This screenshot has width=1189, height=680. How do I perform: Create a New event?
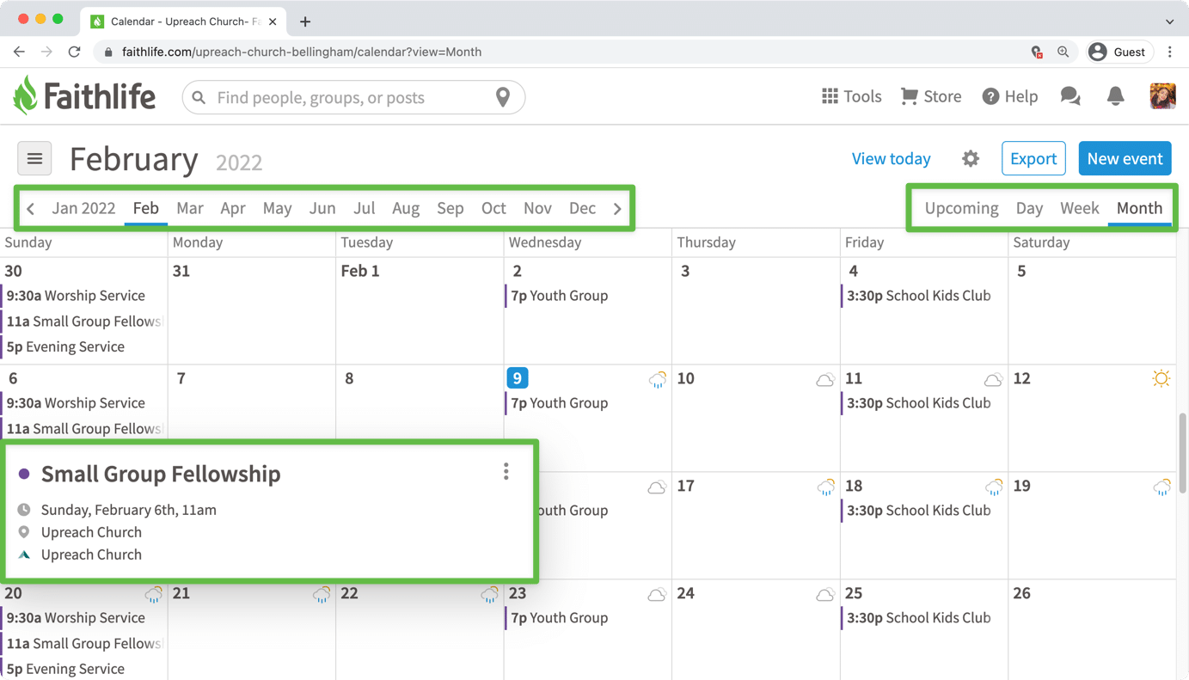click(1125, 158)
